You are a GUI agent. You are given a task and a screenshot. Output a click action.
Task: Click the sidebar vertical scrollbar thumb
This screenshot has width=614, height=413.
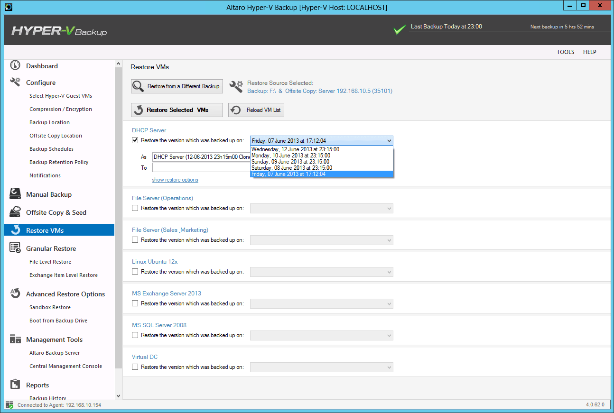click(x=118, y=218)
